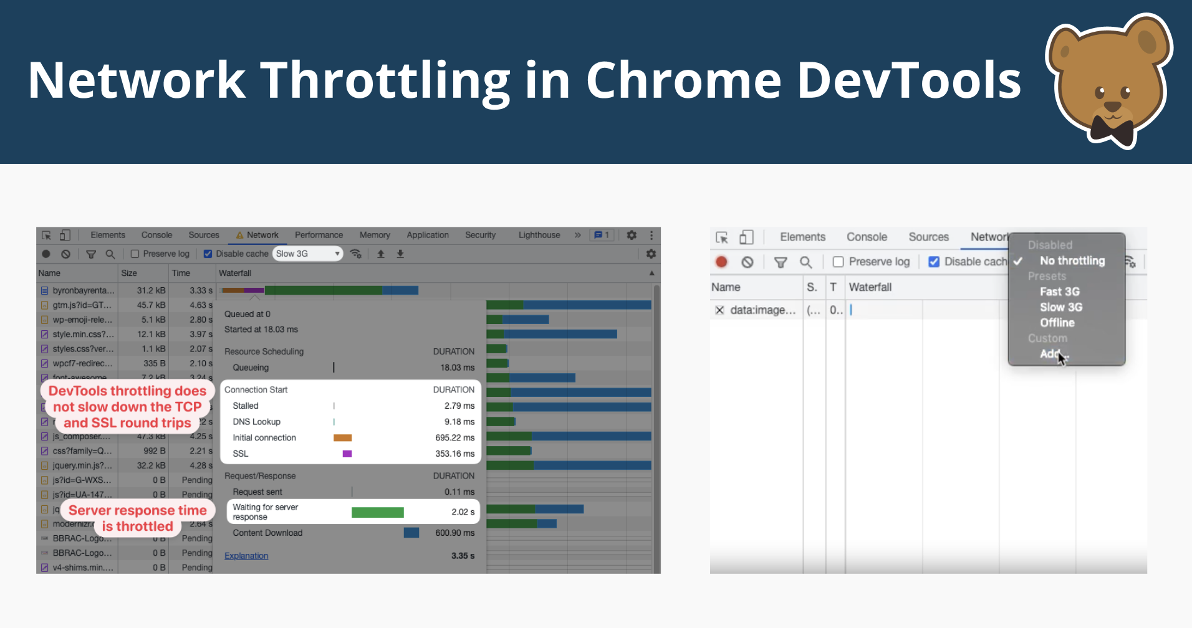Click the vertical scrollbar of the request list
The image size is (1192, 628).
click(656, 374)
